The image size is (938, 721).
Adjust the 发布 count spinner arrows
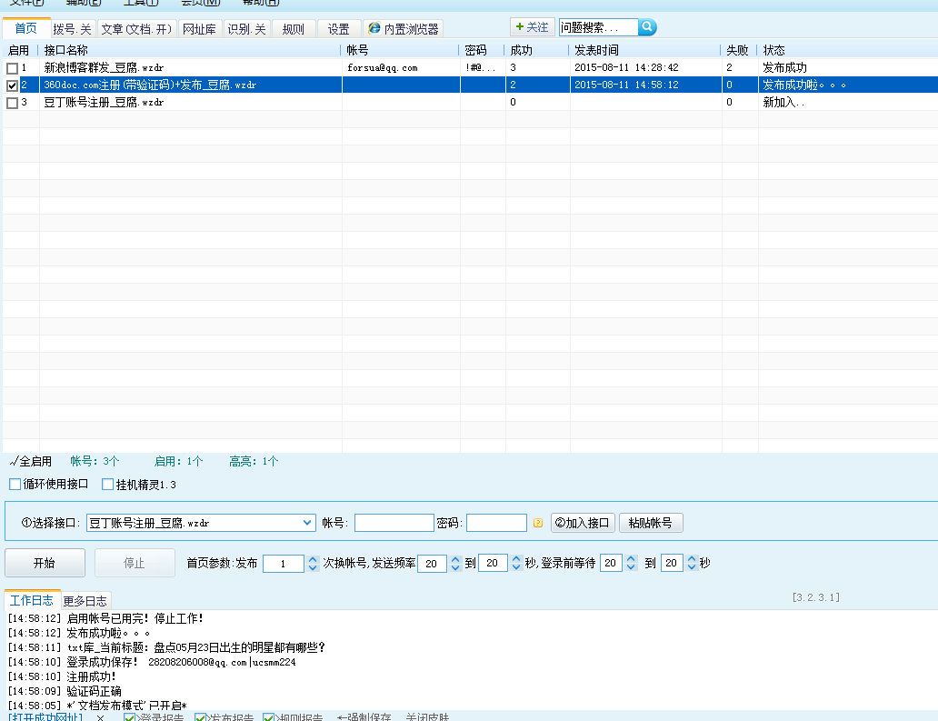[x=313, y=564]
